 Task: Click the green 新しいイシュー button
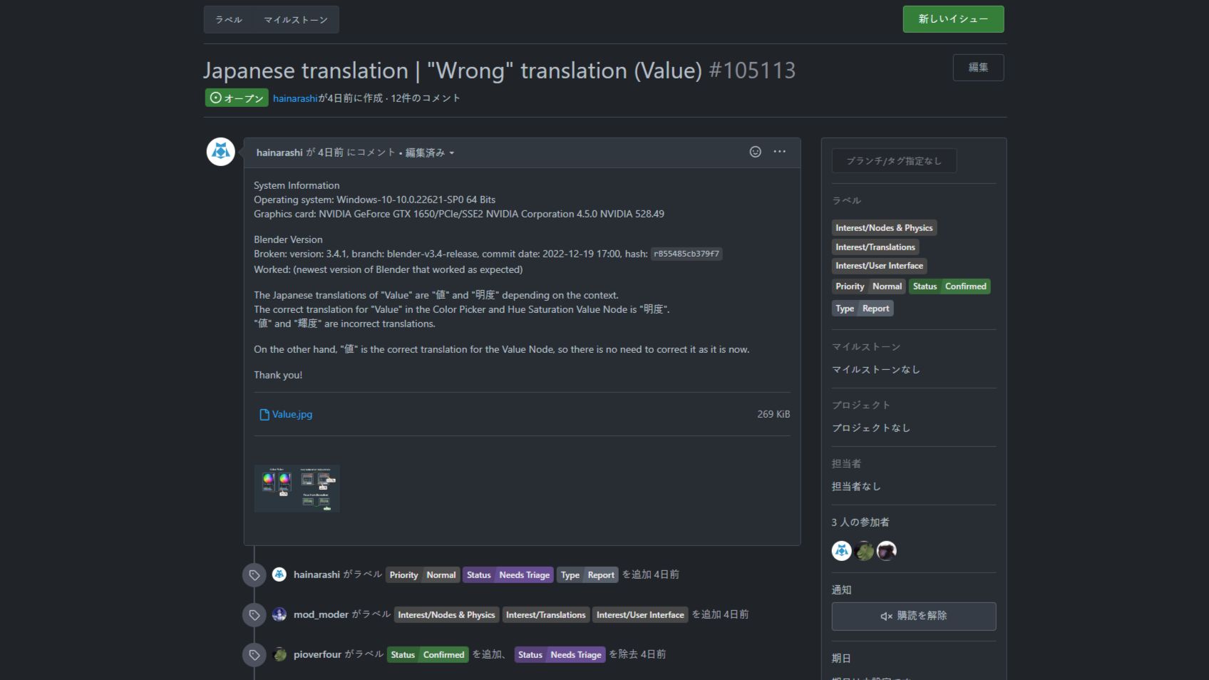[953, 19]
